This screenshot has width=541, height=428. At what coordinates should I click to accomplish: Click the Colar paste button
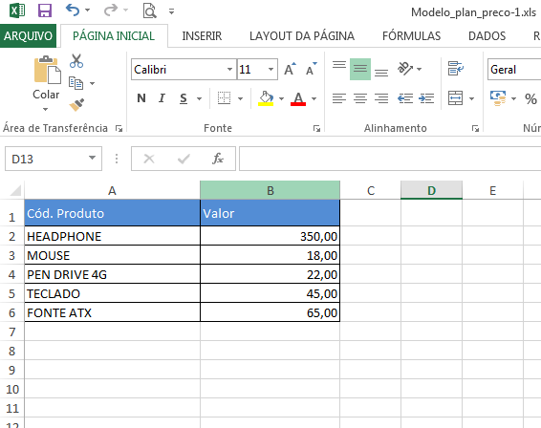click(46, 83)
